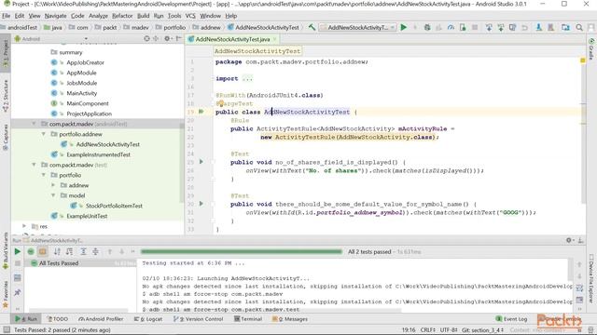Screen dimensions: 597x335
Task: Open the Terminal tool window button
Action: pyautogui.click(x=248, y=319)
